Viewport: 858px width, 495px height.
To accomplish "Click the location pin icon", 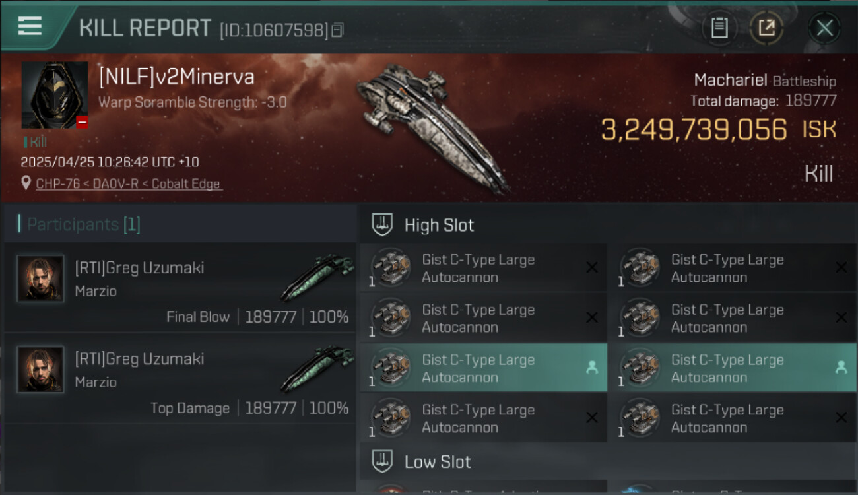I will pos(26,184).
